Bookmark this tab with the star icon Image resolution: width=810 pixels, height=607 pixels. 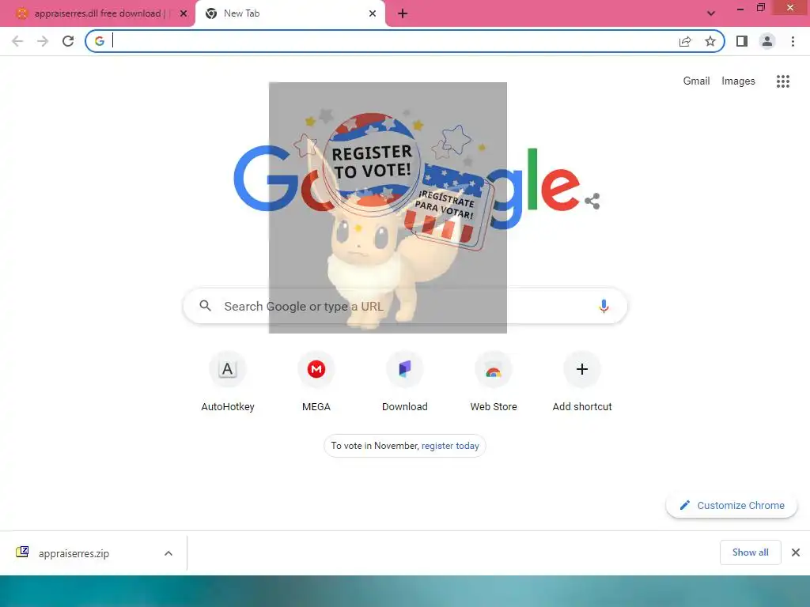pyautogui.click(x=710, y=41)
